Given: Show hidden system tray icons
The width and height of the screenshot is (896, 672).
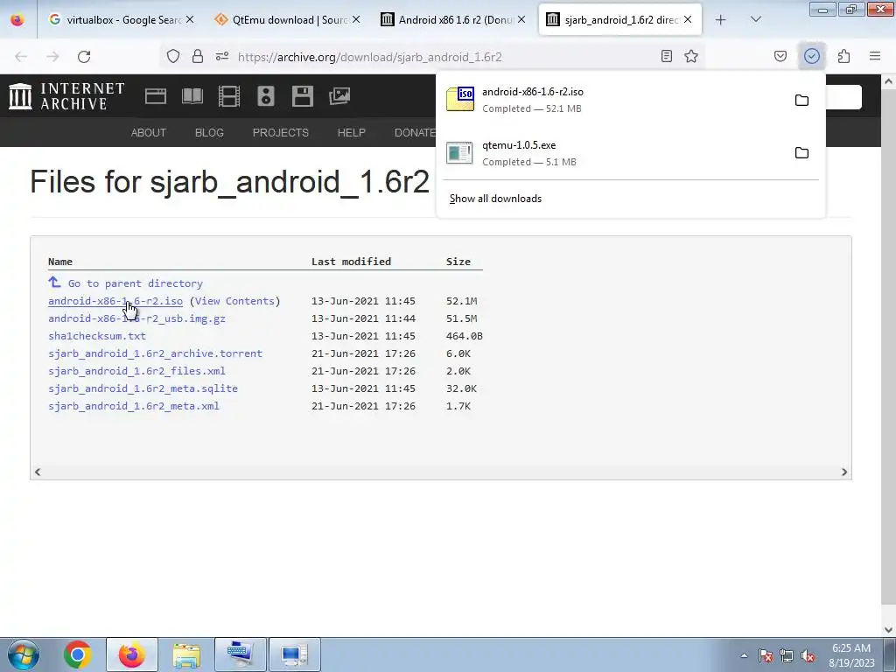Looking at the screenshot, I should (x=744, y=655).
